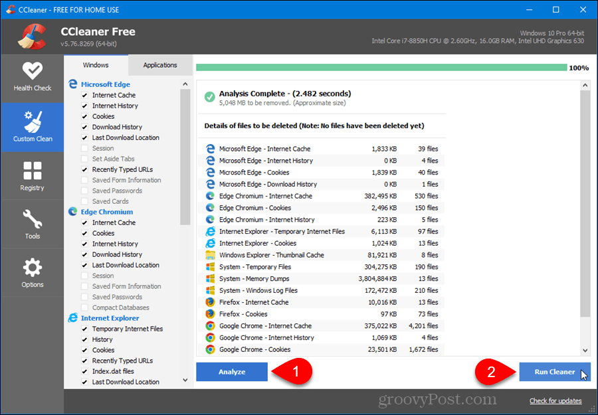Uncheck Edge Chromium Download History checkbox
Screen dimensions: 598x415
84,254
